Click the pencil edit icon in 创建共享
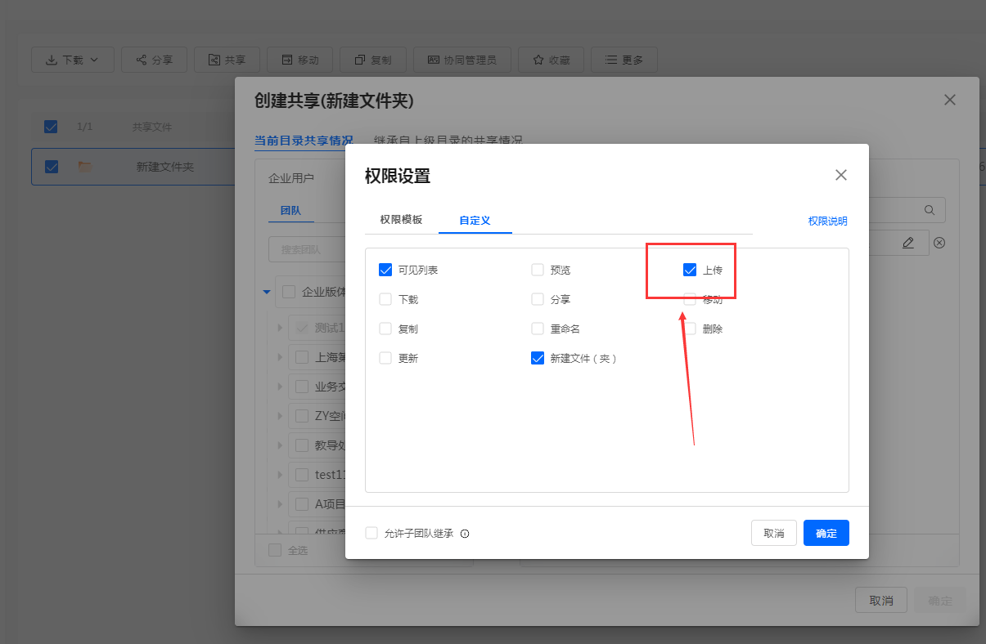 pyautogui.click(x=908, y=243)
